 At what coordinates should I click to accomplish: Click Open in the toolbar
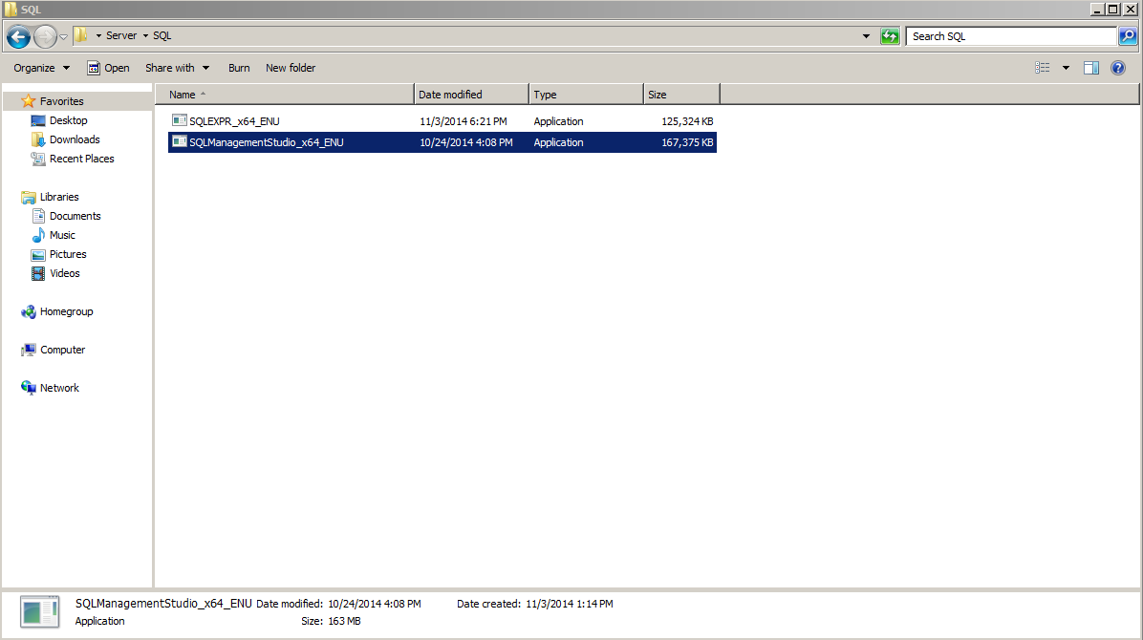(109, 68)
